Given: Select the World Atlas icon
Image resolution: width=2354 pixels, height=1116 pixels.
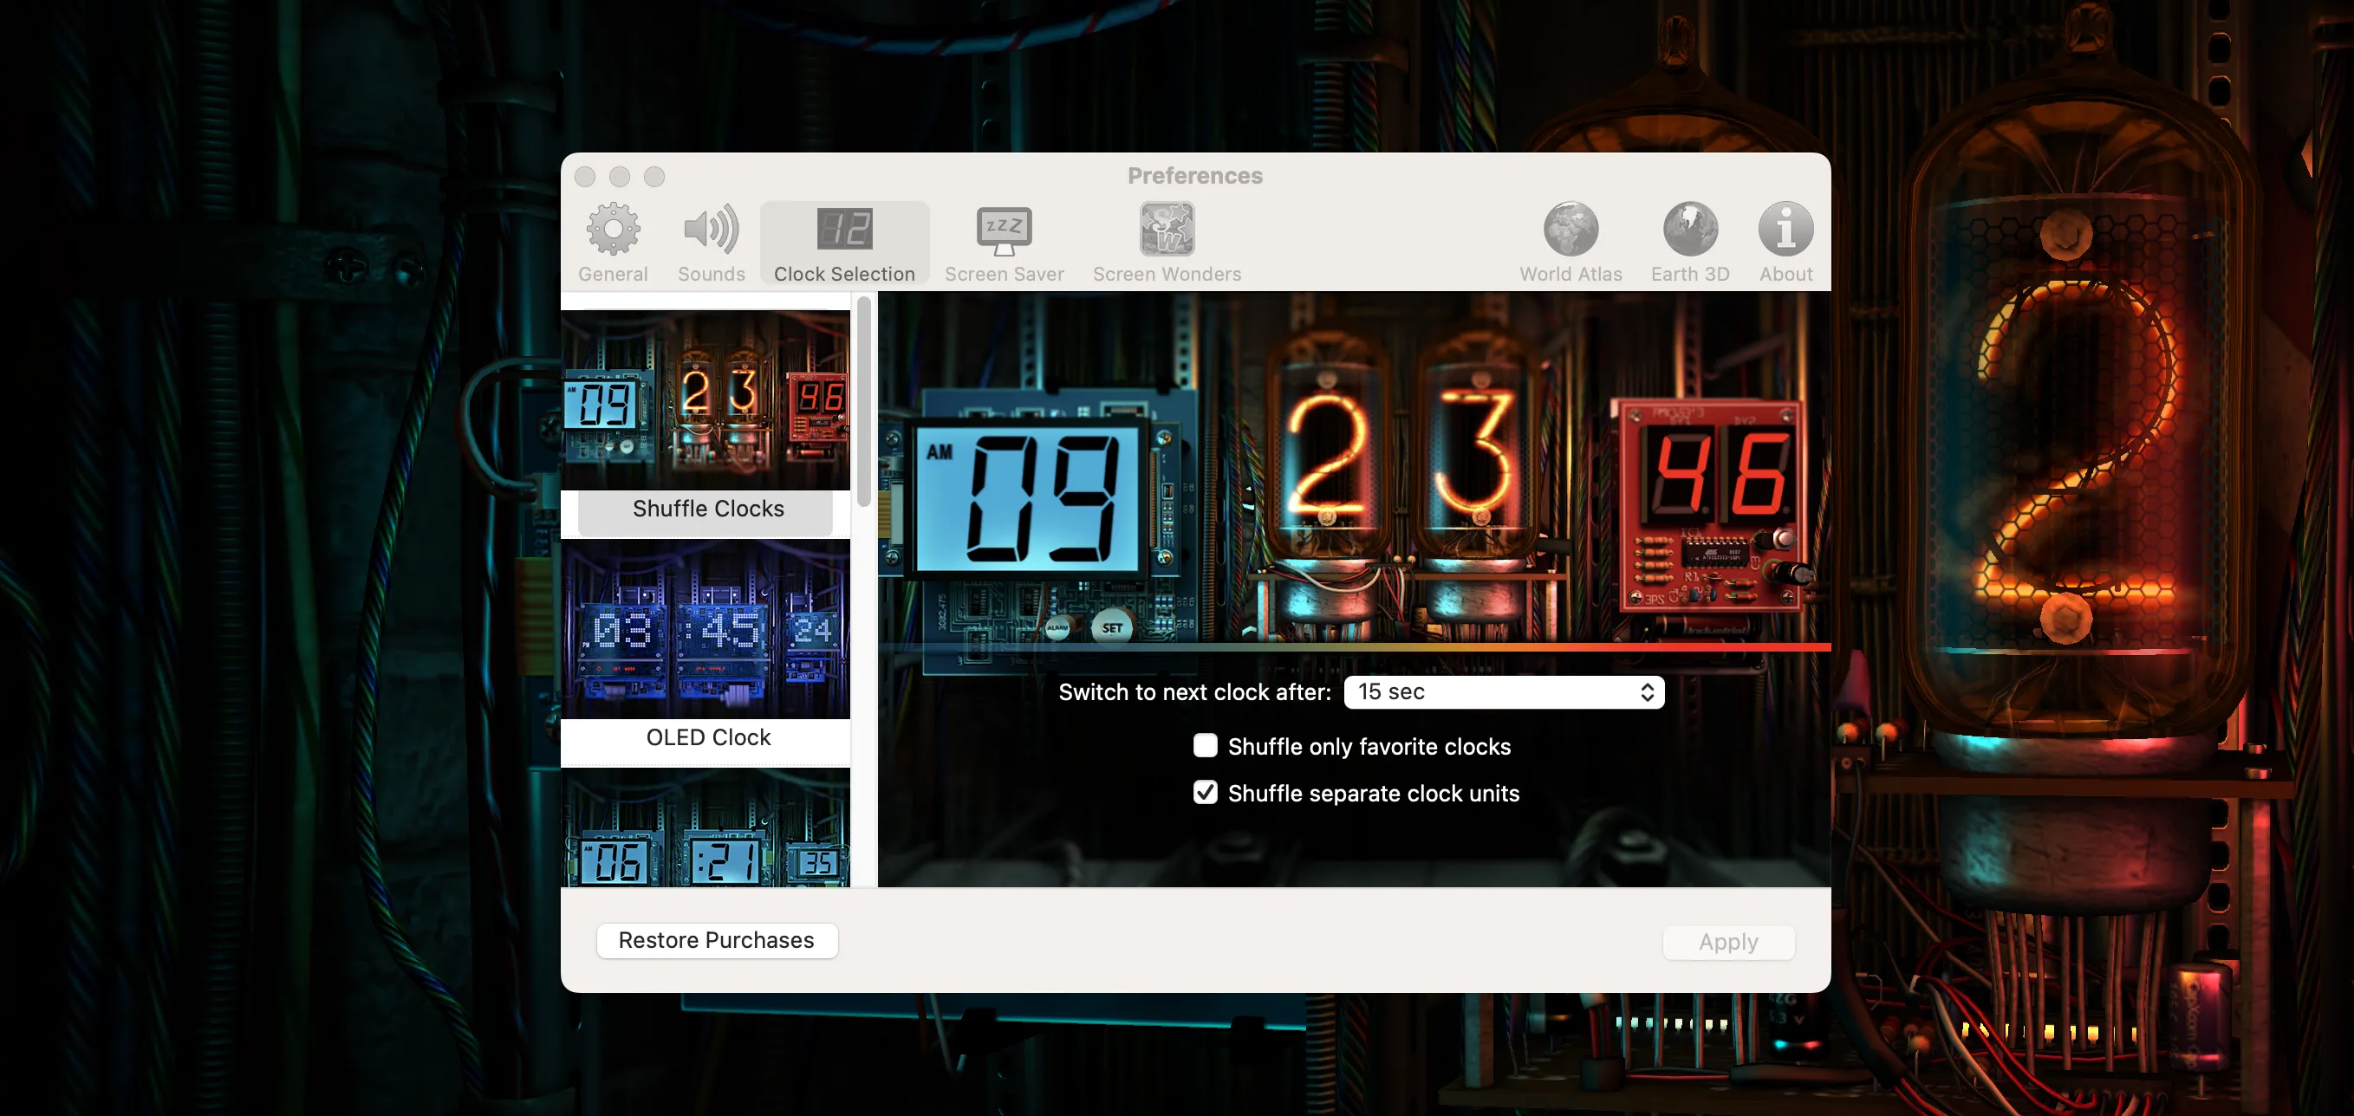Looking at the screenshot, I should tap(1570, 239).
